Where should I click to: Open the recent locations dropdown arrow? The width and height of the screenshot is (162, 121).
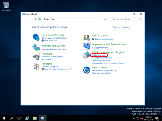(x=32, y=19)
